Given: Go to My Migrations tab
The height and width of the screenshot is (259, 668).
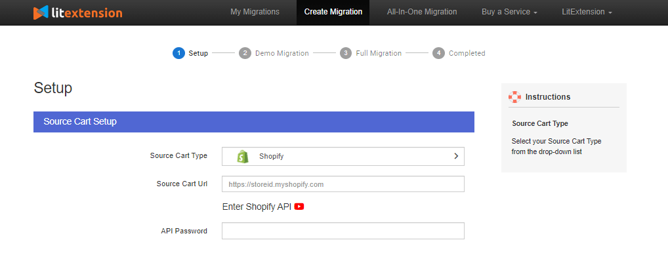Looking at the screenshot, I should point(255,12).
